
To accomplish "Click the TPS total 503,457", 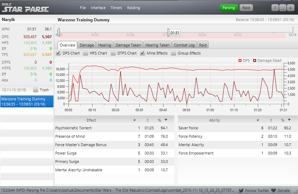I will [30, 55].
